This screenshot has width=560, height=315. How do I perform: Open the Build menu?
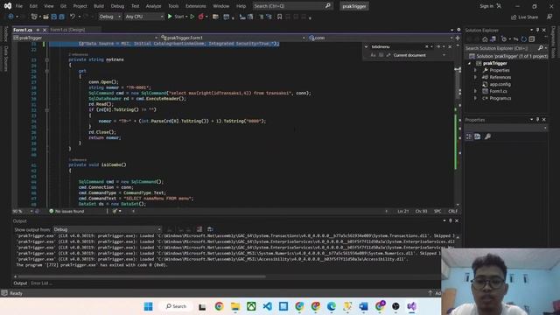99,6
